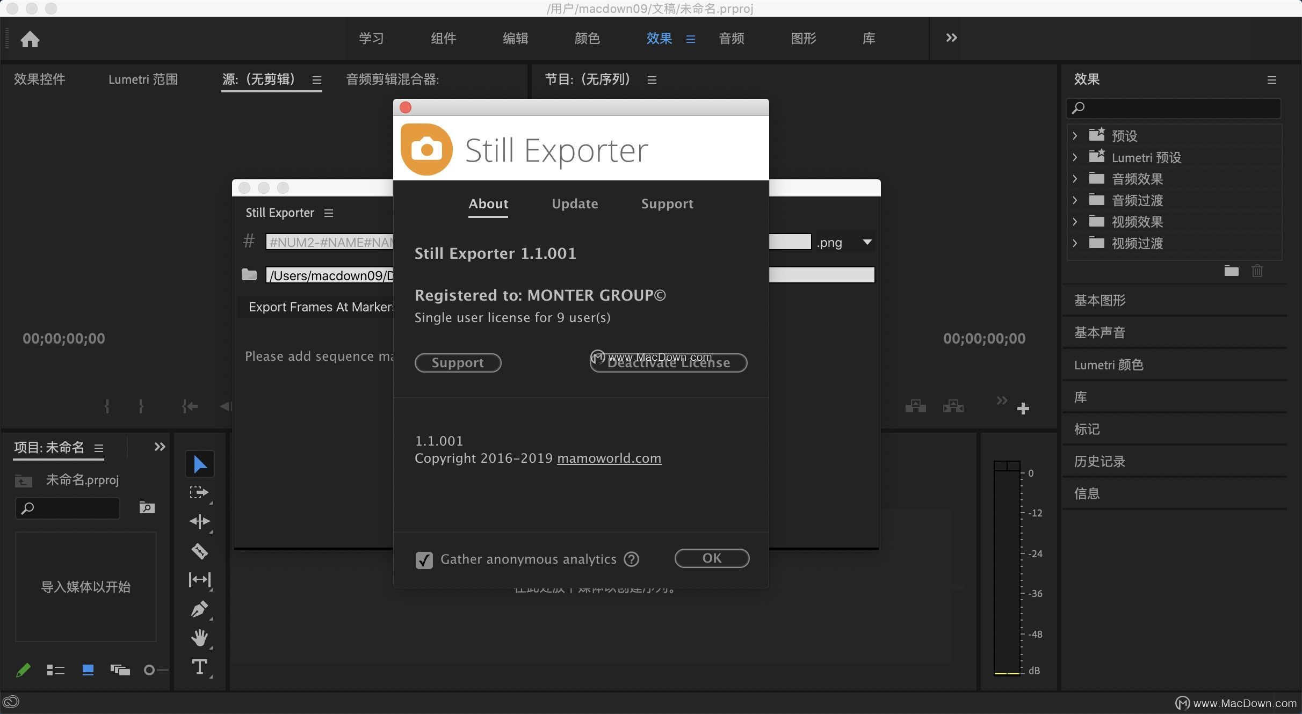Click Mark Out brace in the Source monitor
Screen dimensions: 1302x714
click(141, 406)
